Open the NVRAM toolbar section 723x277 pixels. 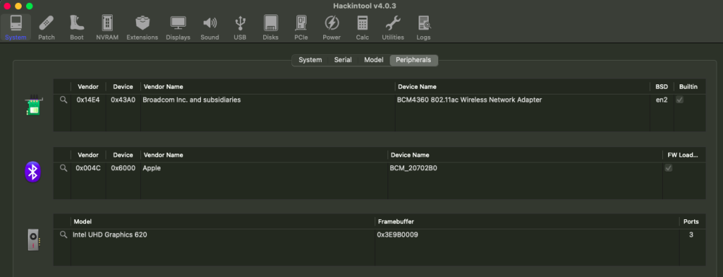[x=107, y=27]
